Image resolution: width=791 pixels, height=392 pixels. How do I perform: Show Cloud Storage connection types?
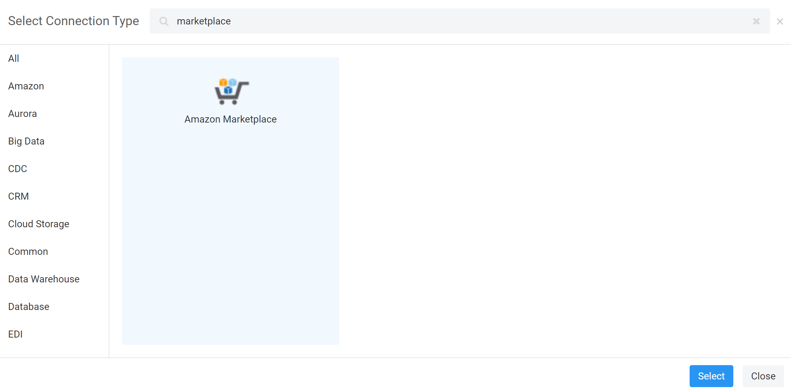click(x=38, y=224)
